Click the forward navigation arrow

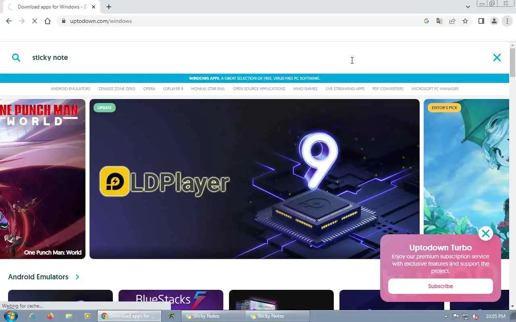[x=22, y=21]
